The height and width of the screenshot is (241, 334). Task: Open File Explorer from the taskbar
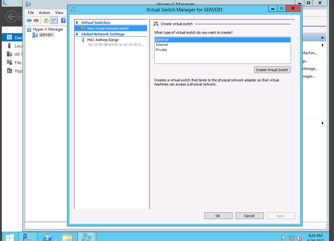(67, 237)
